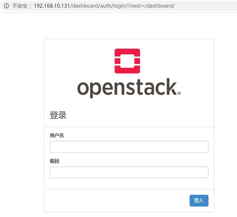
Task: Select the address bar URL text
Action: [x=104, y=6]
